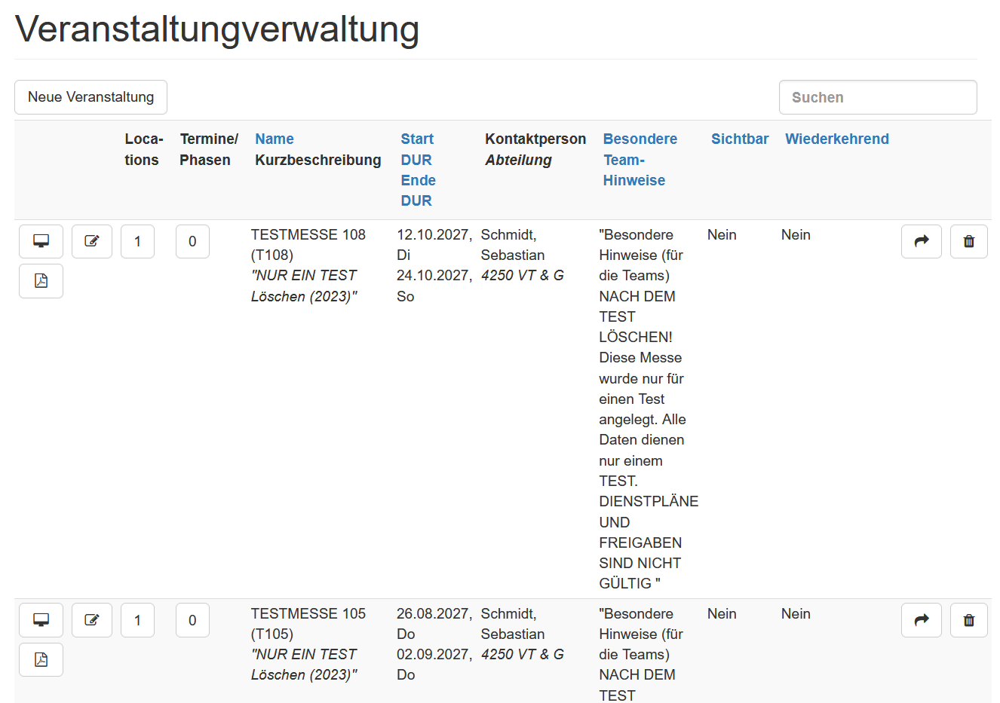Open the monitor preview icon for TESTMESSE 105
Viewport: 1000px width, 703px height.
[x=41, y=619]
